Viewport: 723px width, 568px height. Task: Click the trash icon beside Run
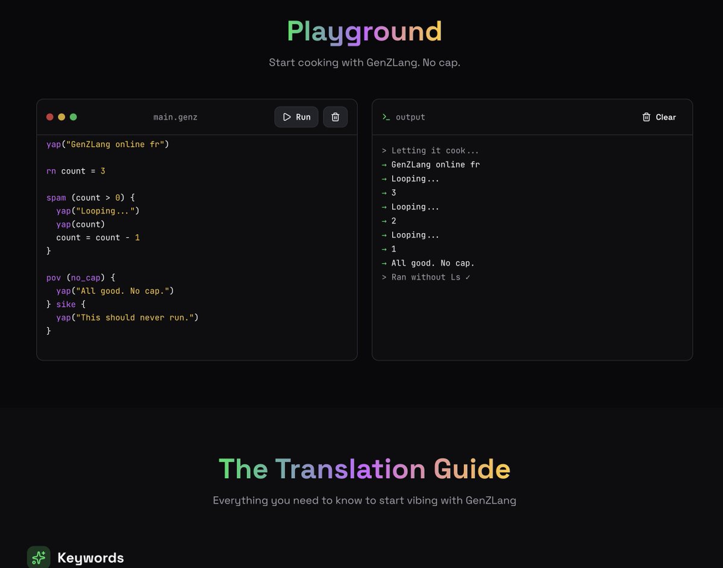[x=336, y=117]
